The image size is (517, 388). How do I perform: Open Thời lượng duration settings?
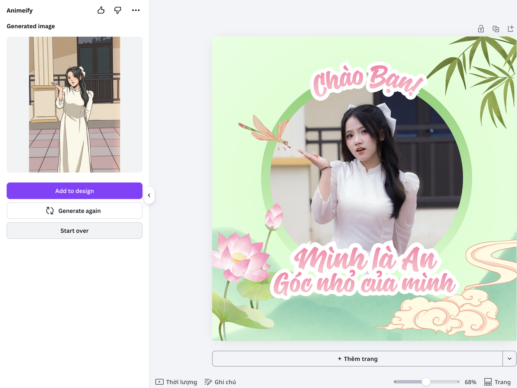point(176,382)
